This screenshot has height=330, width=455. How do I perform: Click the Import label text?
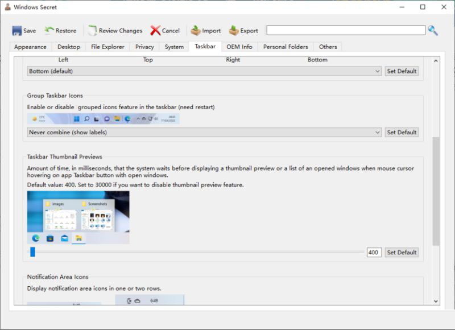click(211, 31)
